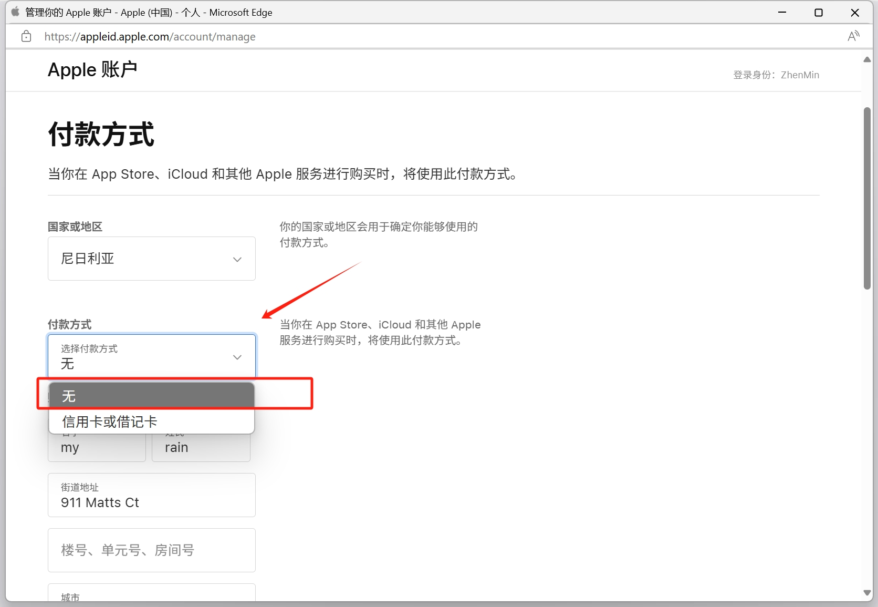The image size is (878, 607).
Task: Click the 选择付款方式 dropdown field
Action: coord(152,357)
